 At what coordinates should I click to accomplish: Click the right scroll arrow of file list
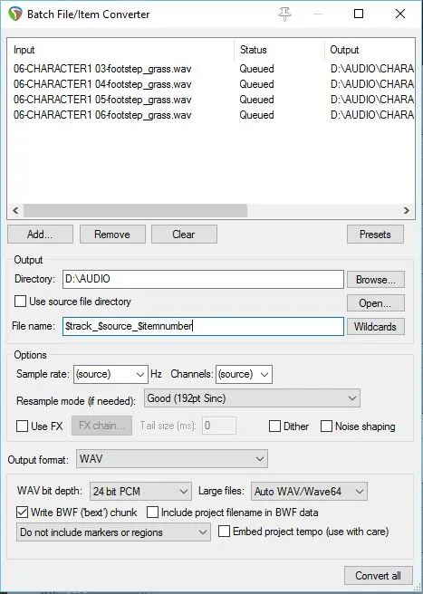(407, 210)
